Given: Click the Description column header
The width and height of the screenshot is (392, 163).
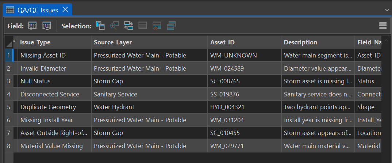Looking at the screenshot, I should (x=318, y=42).
